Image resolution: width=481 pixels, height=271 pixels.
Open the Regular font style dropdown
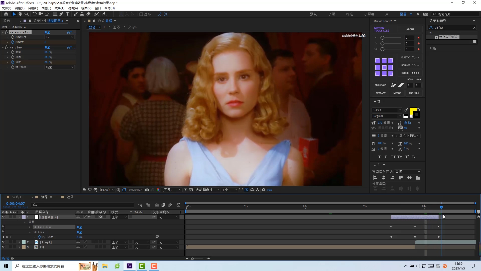pos(387,116)
